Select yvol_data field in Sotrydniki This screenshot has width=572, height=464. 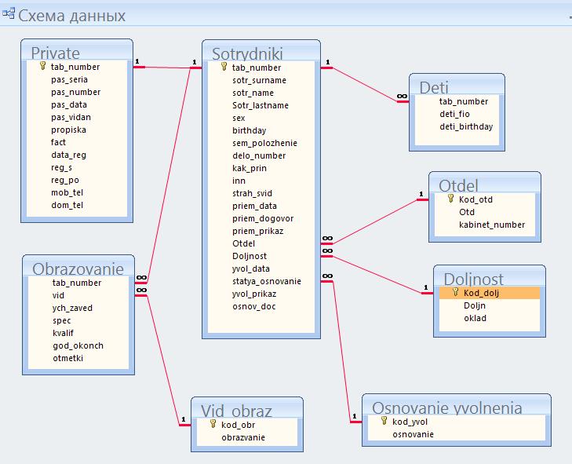pyautogui.click(x=251, y=269)
